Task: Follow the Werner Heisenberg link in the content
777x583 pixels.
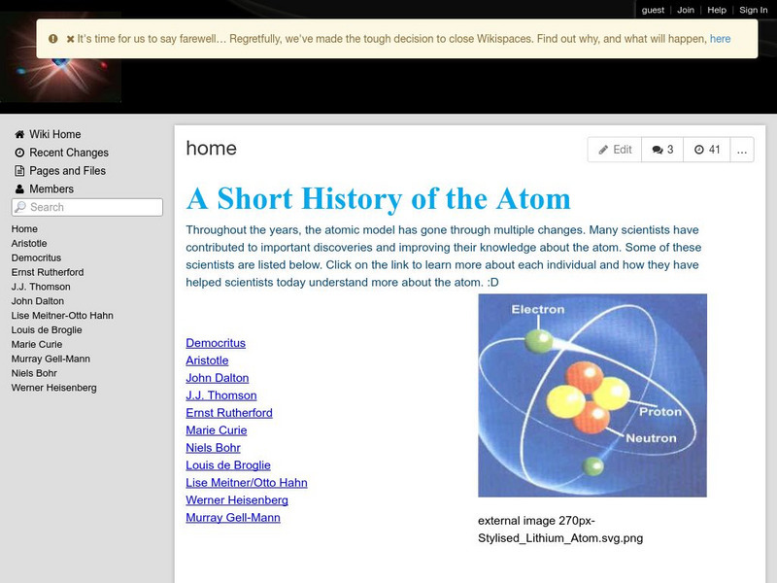Action: (x=237, y=499)
